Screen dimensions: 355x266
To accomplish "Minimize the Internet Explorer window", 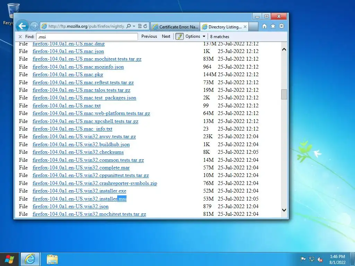I will (257, 16).
